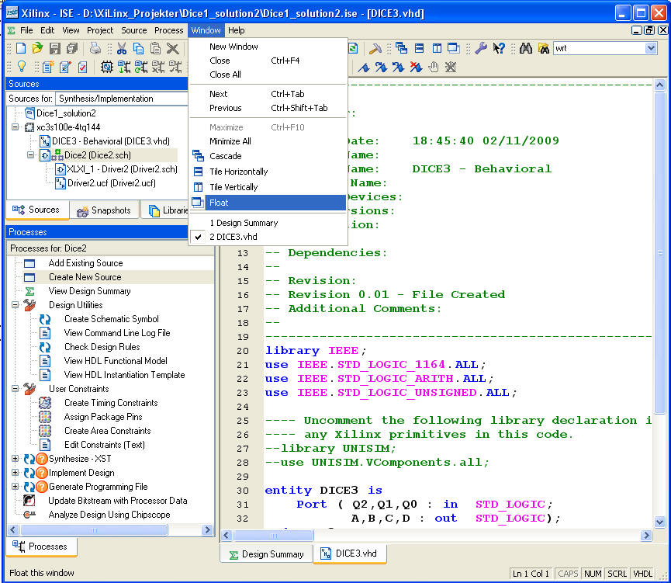This screenshot has width=671, height=583.
Task: Click the Tile Vertically toolbar icon
Action: 437,48
